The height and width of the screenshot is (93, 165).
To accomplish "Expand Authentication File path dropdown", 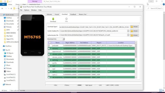I will coord(128,35).
